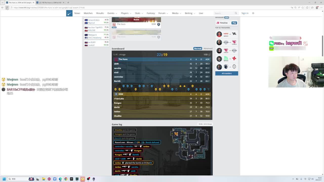Bookmark the page with the star icon

(302, 8)
